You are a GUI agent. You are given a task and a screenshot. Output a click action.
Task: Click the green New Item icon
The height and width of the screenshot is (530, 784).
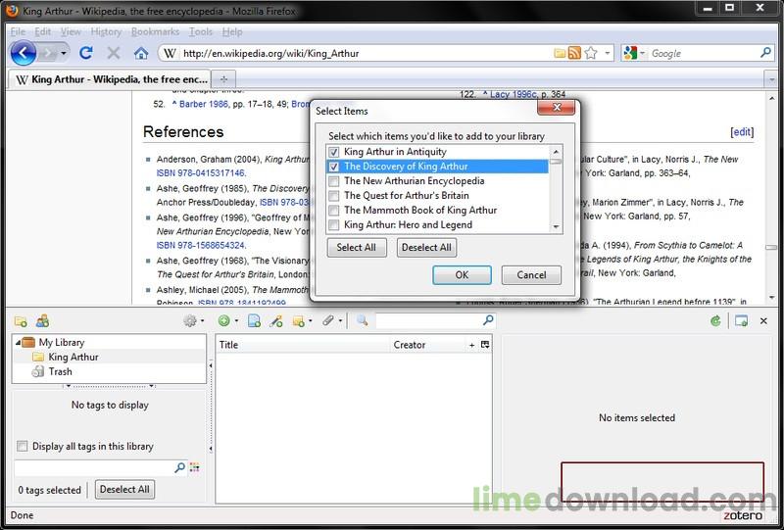coord(224,320)
